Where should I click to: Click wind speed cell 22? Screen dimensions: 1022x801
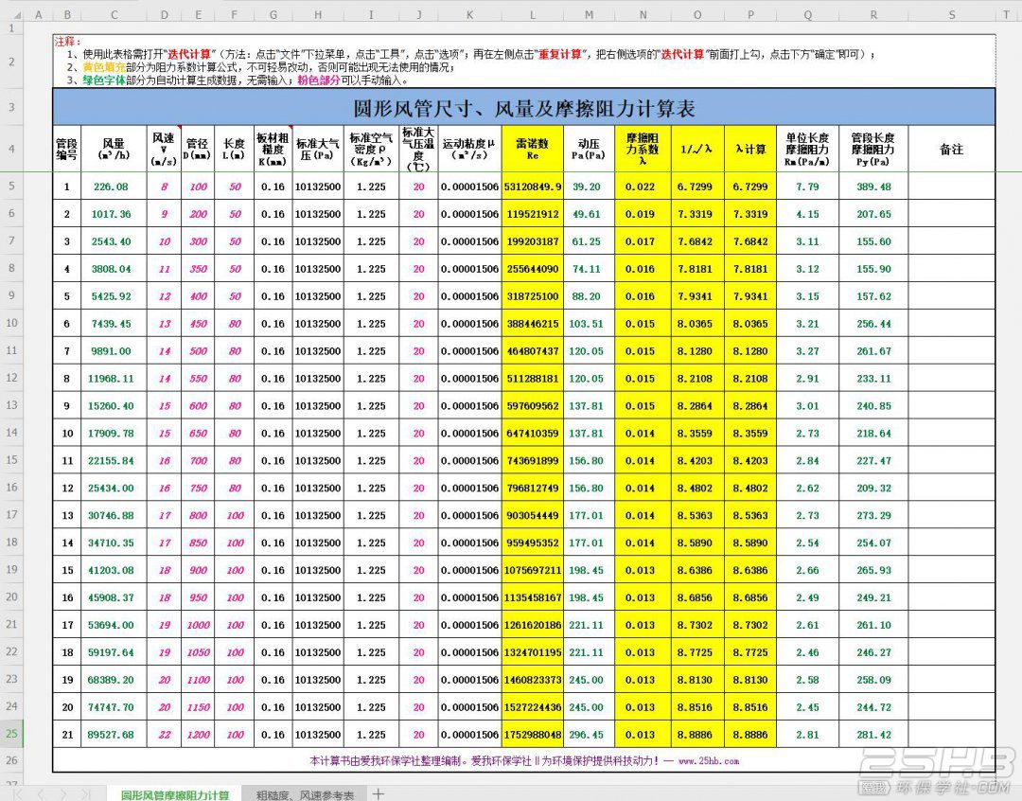tap(165, 735)
